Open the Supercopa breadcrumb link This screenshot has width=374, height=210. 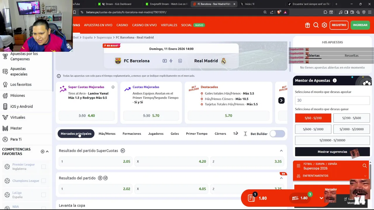point(104,37)
